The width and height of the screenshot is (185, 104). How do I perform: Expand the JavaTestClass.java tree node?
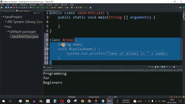8,36
